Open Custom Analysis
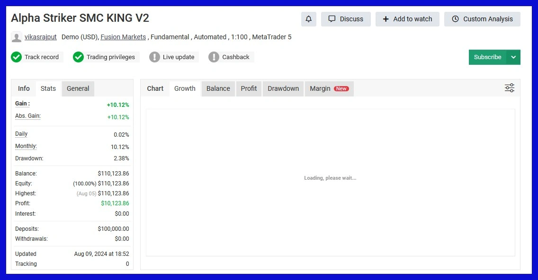Viewport: 538px width, 280px height. (x=482, y=19)
